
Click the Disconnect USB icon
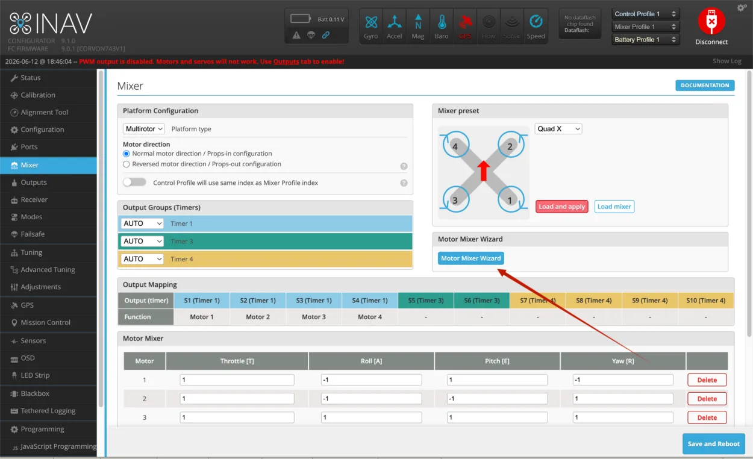click(x=711, y=22)
